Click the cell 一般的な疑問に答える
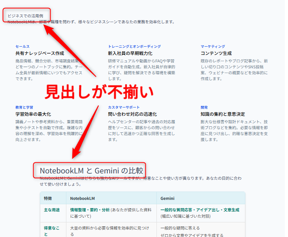This screenshot has height=237, width=288. 180,228
